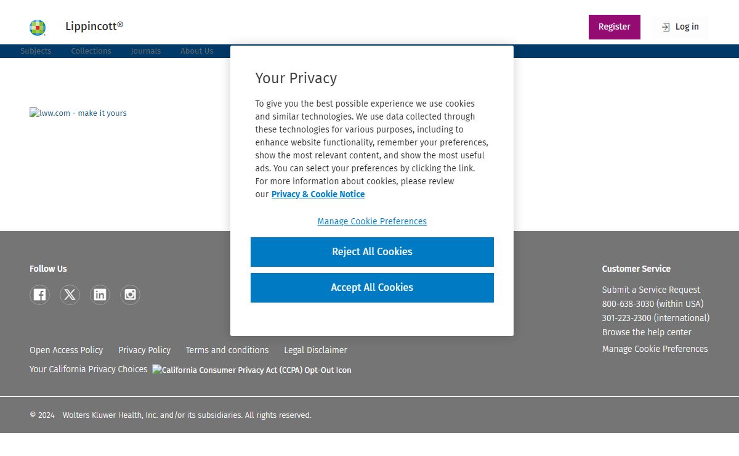Open the Privacy & Cookie Notice link
739x456 pixels.
318,194
